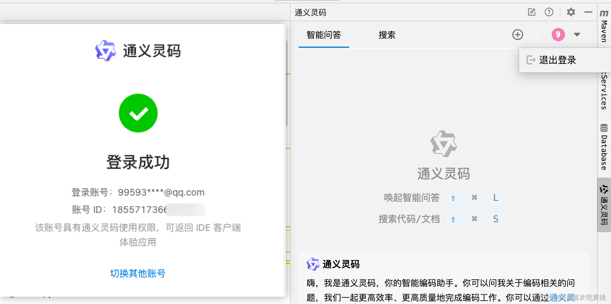
Task: Click the login account text 99593****@qq.com
Action: (161, 192)
